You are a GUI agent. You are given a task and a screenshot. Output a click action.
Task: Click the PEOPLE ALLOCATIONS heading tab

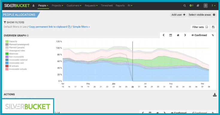coord(21,15)
